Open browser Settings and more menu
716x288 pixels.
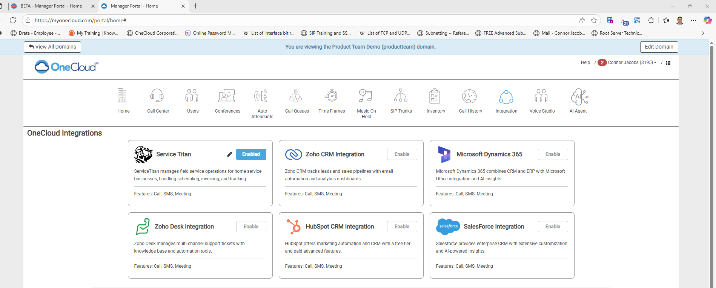click(693, 20)
